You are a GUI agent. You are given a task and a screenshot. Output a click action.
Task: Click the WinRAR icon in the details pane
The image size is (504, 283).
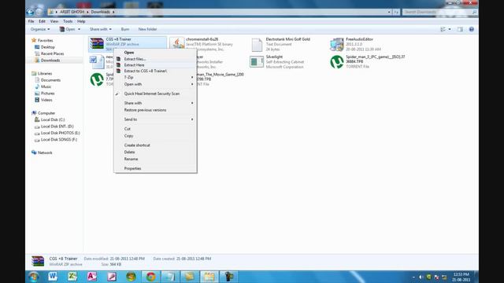pyautogui.click(x=38, y=261)
